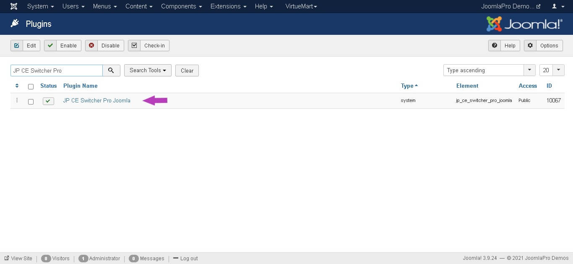Click the Check-in toolbar button
Viewport: 573px width, 264px height.
(x=148, y=45)
